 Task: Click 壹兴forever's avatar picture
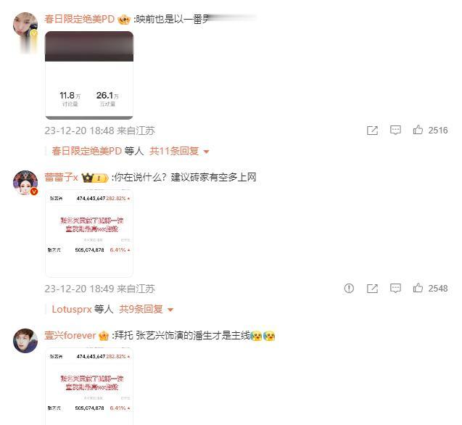point(25,341)
